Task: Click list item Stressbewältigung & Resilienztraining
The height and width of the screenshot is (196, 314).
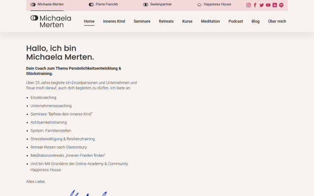Action: [62, 139]
